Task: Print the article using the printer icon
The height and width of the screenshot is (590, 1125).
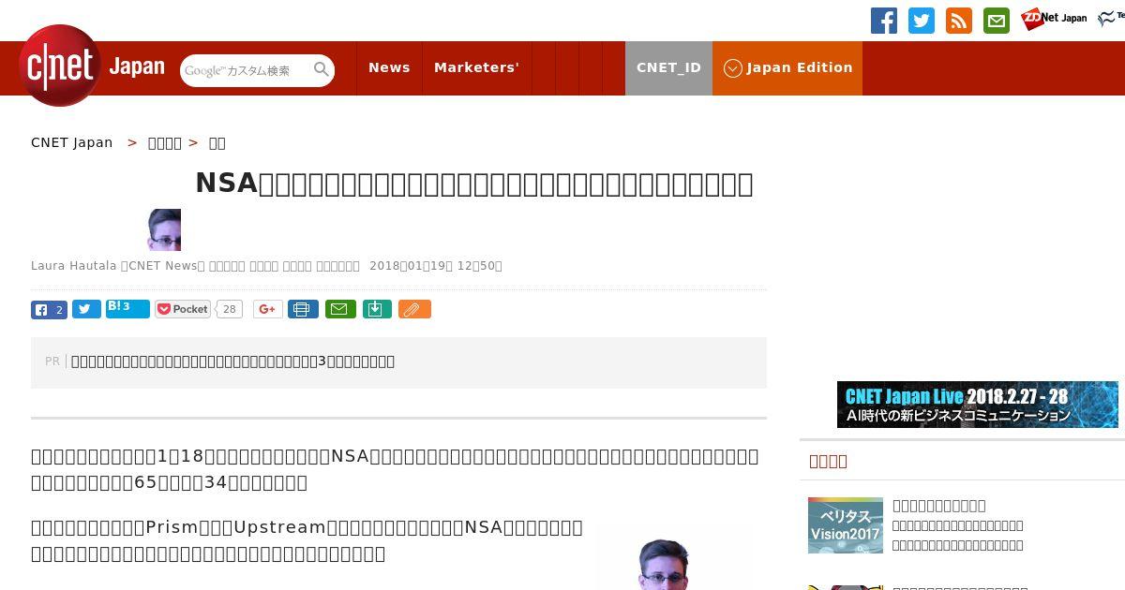Action: coord(303,309)
